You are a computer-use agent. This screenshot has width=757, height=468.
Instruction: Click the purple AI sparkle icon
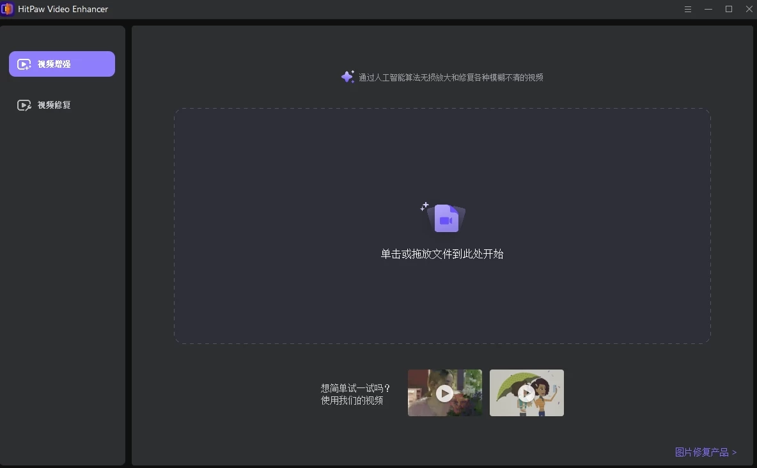click(347, 77)
